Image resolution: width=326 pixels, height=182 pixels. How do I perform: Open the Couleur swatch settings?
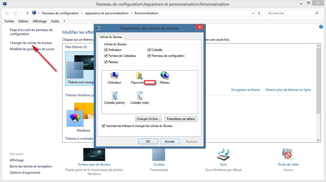(159, 154)
